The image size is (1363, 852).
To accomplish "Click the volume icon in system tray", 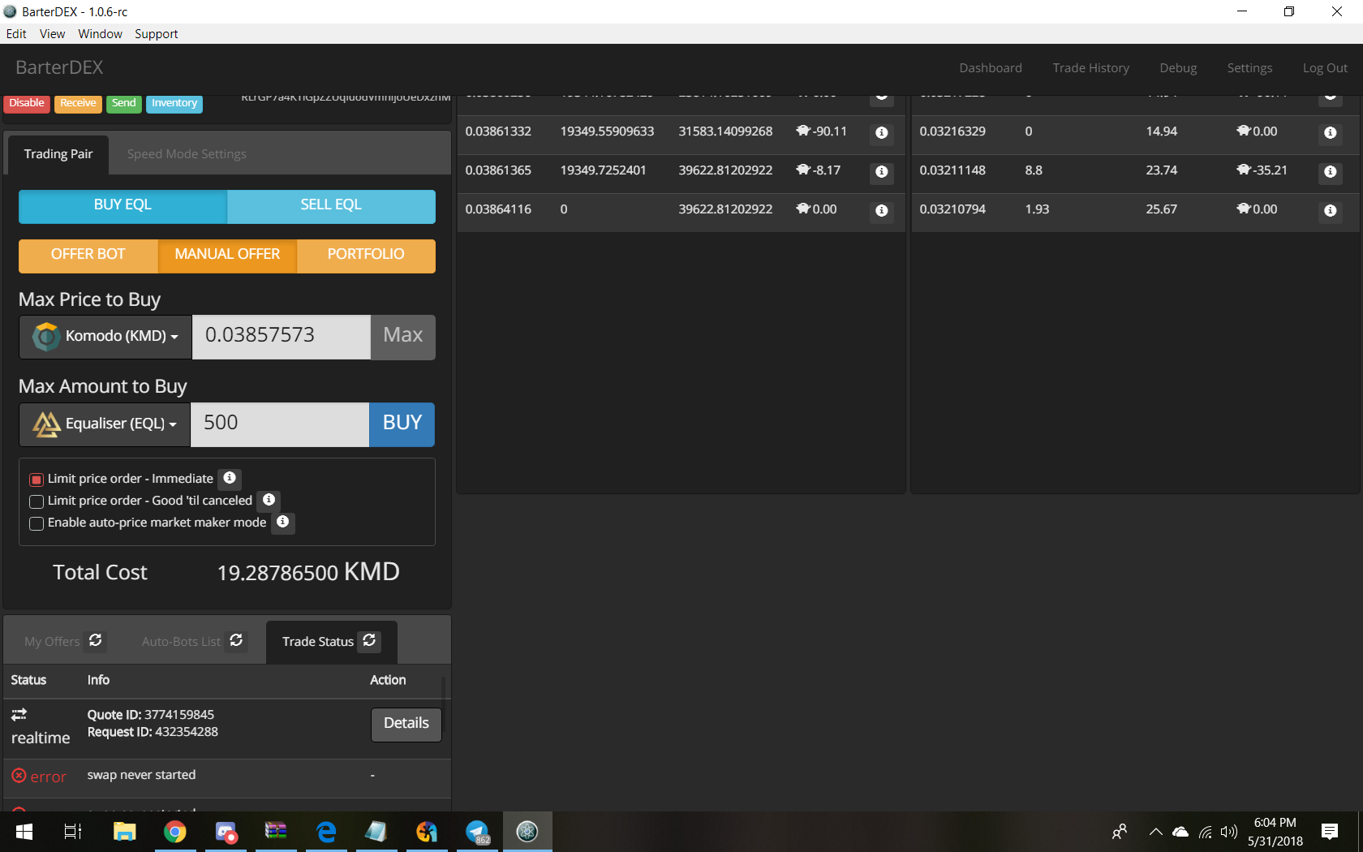I will (1229, 832).
